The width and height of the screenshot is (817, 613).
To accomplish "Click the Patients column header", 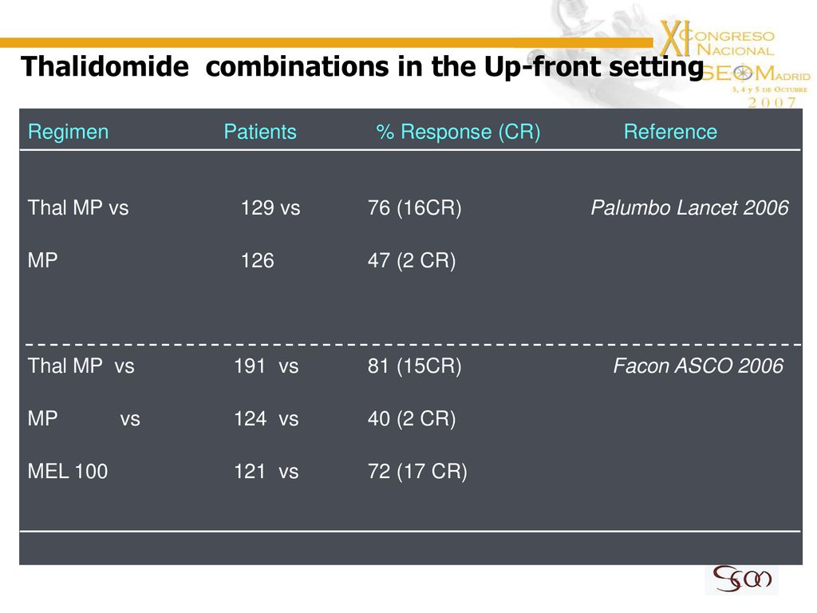I will tap(260, 132).
